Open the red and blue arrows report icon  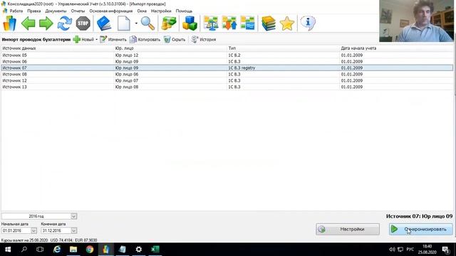point(229,23)
